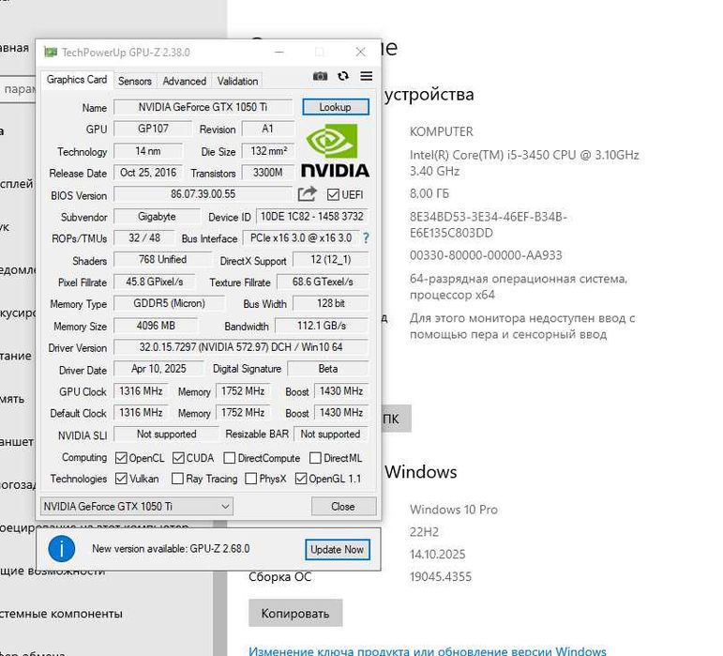The image size is (723, 656).
Task: Toggle the PhysX checkbox
Action: 250,479
